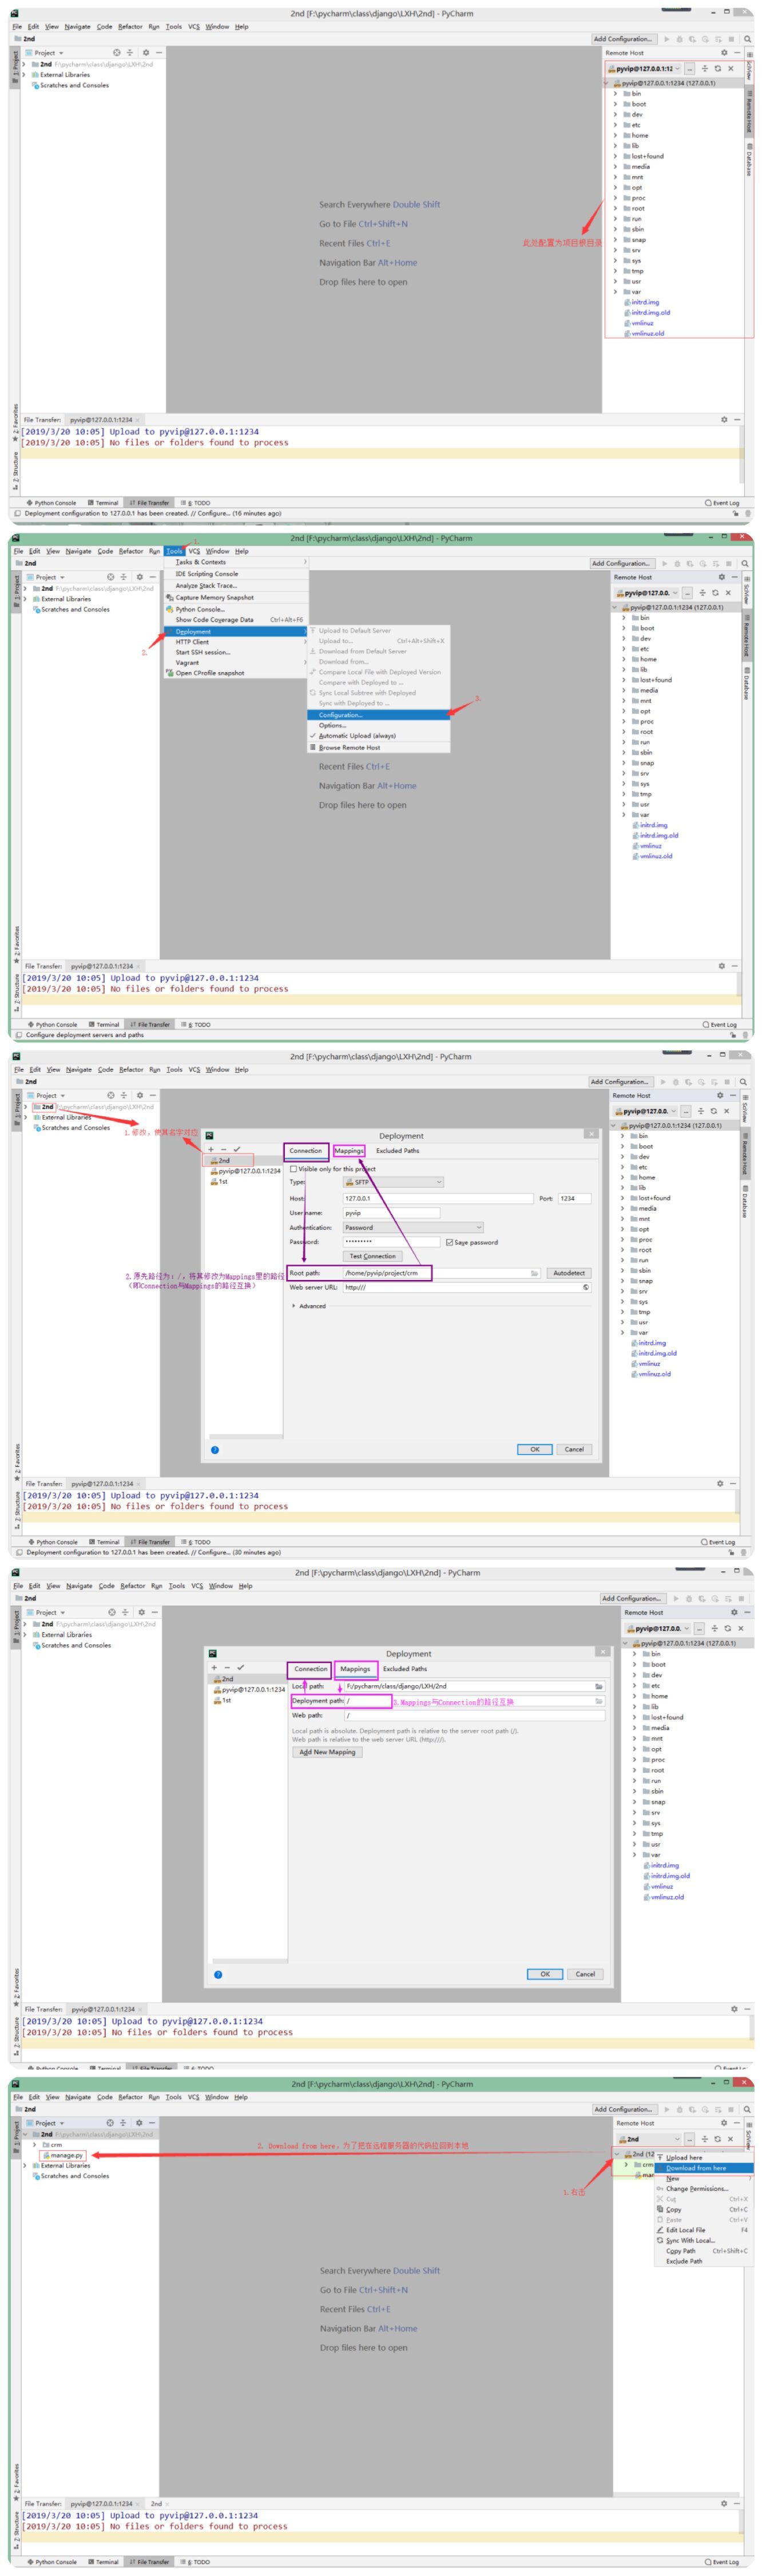
Task: Open the Authentication 'Password' dropdown
Action: (413, 1227)
